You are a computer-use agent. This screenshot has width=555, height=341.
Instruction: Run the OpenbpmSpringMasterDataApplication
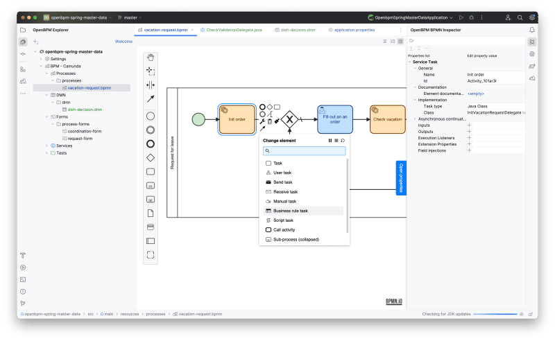click(x=461, y=17)
